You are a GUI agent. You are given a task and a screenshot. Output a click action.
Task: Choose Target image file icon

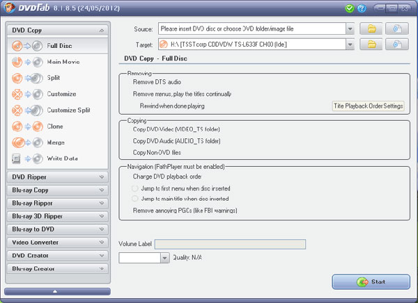point(397,44)
